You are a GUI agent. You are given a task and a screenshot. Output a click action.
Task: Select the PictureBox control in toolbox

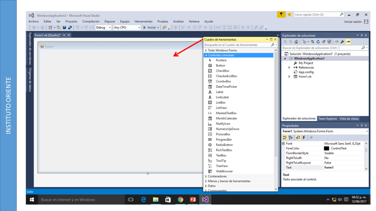223,134
